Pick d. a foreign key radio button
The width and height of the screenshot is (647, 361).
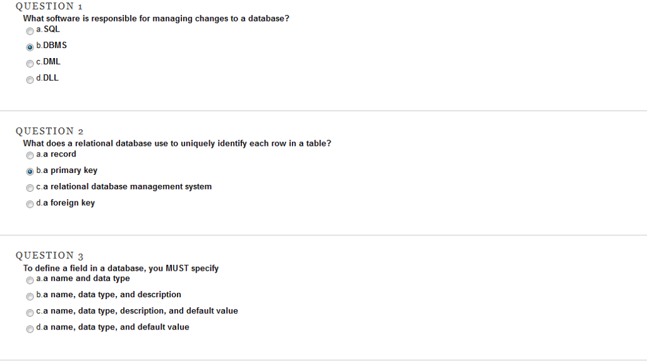pyautogui.click(x=30, y=204)
